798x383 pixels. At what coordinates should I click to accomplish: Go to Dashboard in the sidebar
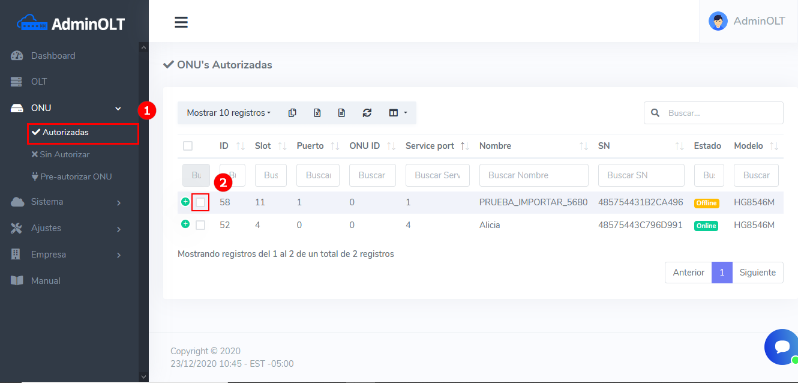(53, 56)
